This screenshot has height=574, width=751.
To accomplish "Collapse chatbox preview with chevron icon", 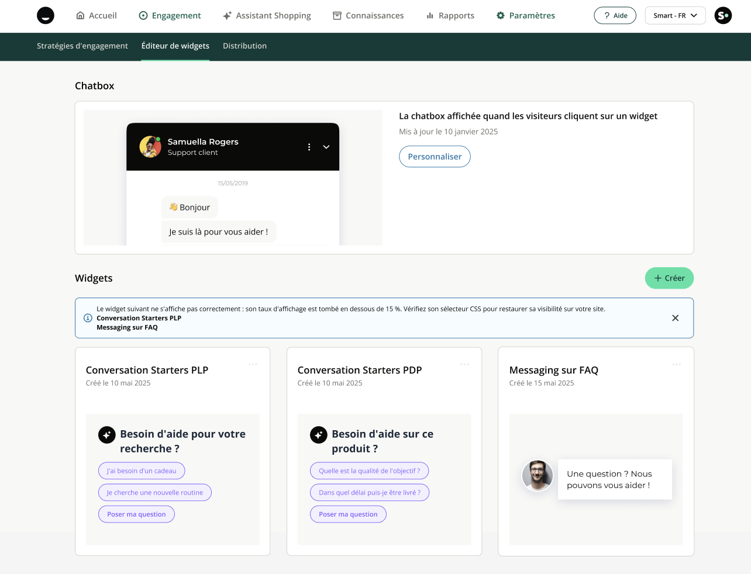I will tap(326, 147).
